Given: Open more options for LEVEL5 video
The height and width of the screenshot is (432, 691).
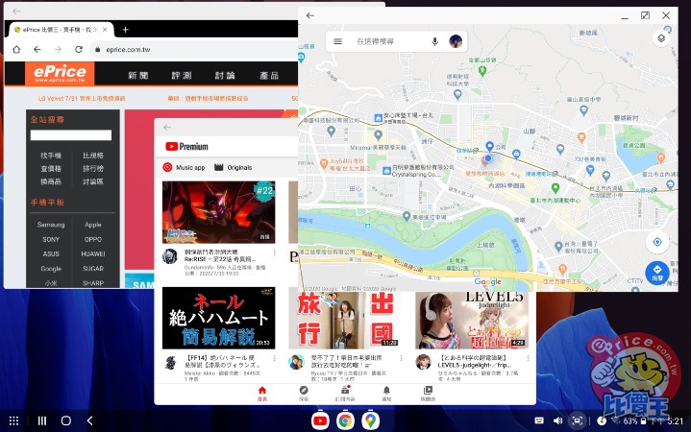Looking at the screenshot, I should click(528, 358).
